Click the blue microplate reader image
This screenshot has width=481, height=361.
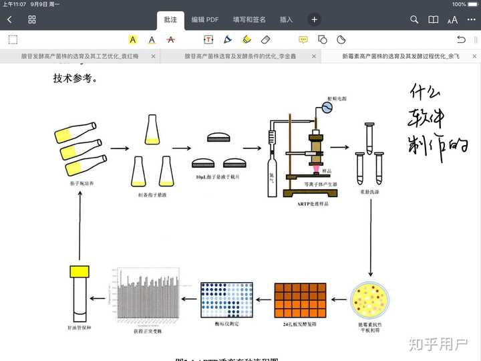point(226,300)
